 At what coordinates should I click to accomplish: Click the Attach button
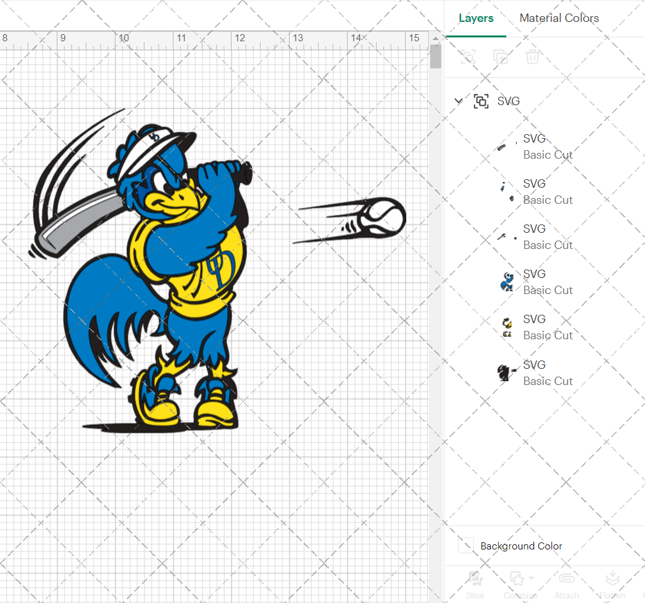(x=566, y=584)
